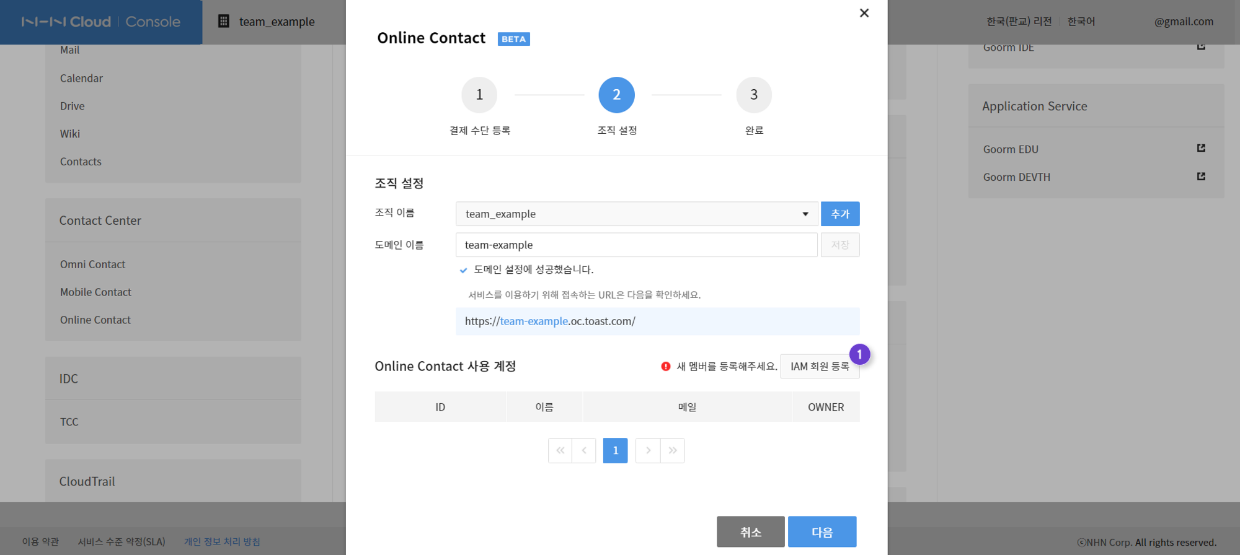The height and width of the screenshot is (555, 1240).
Task: Click the IAM 회원 등록 button
Action: 820,366
